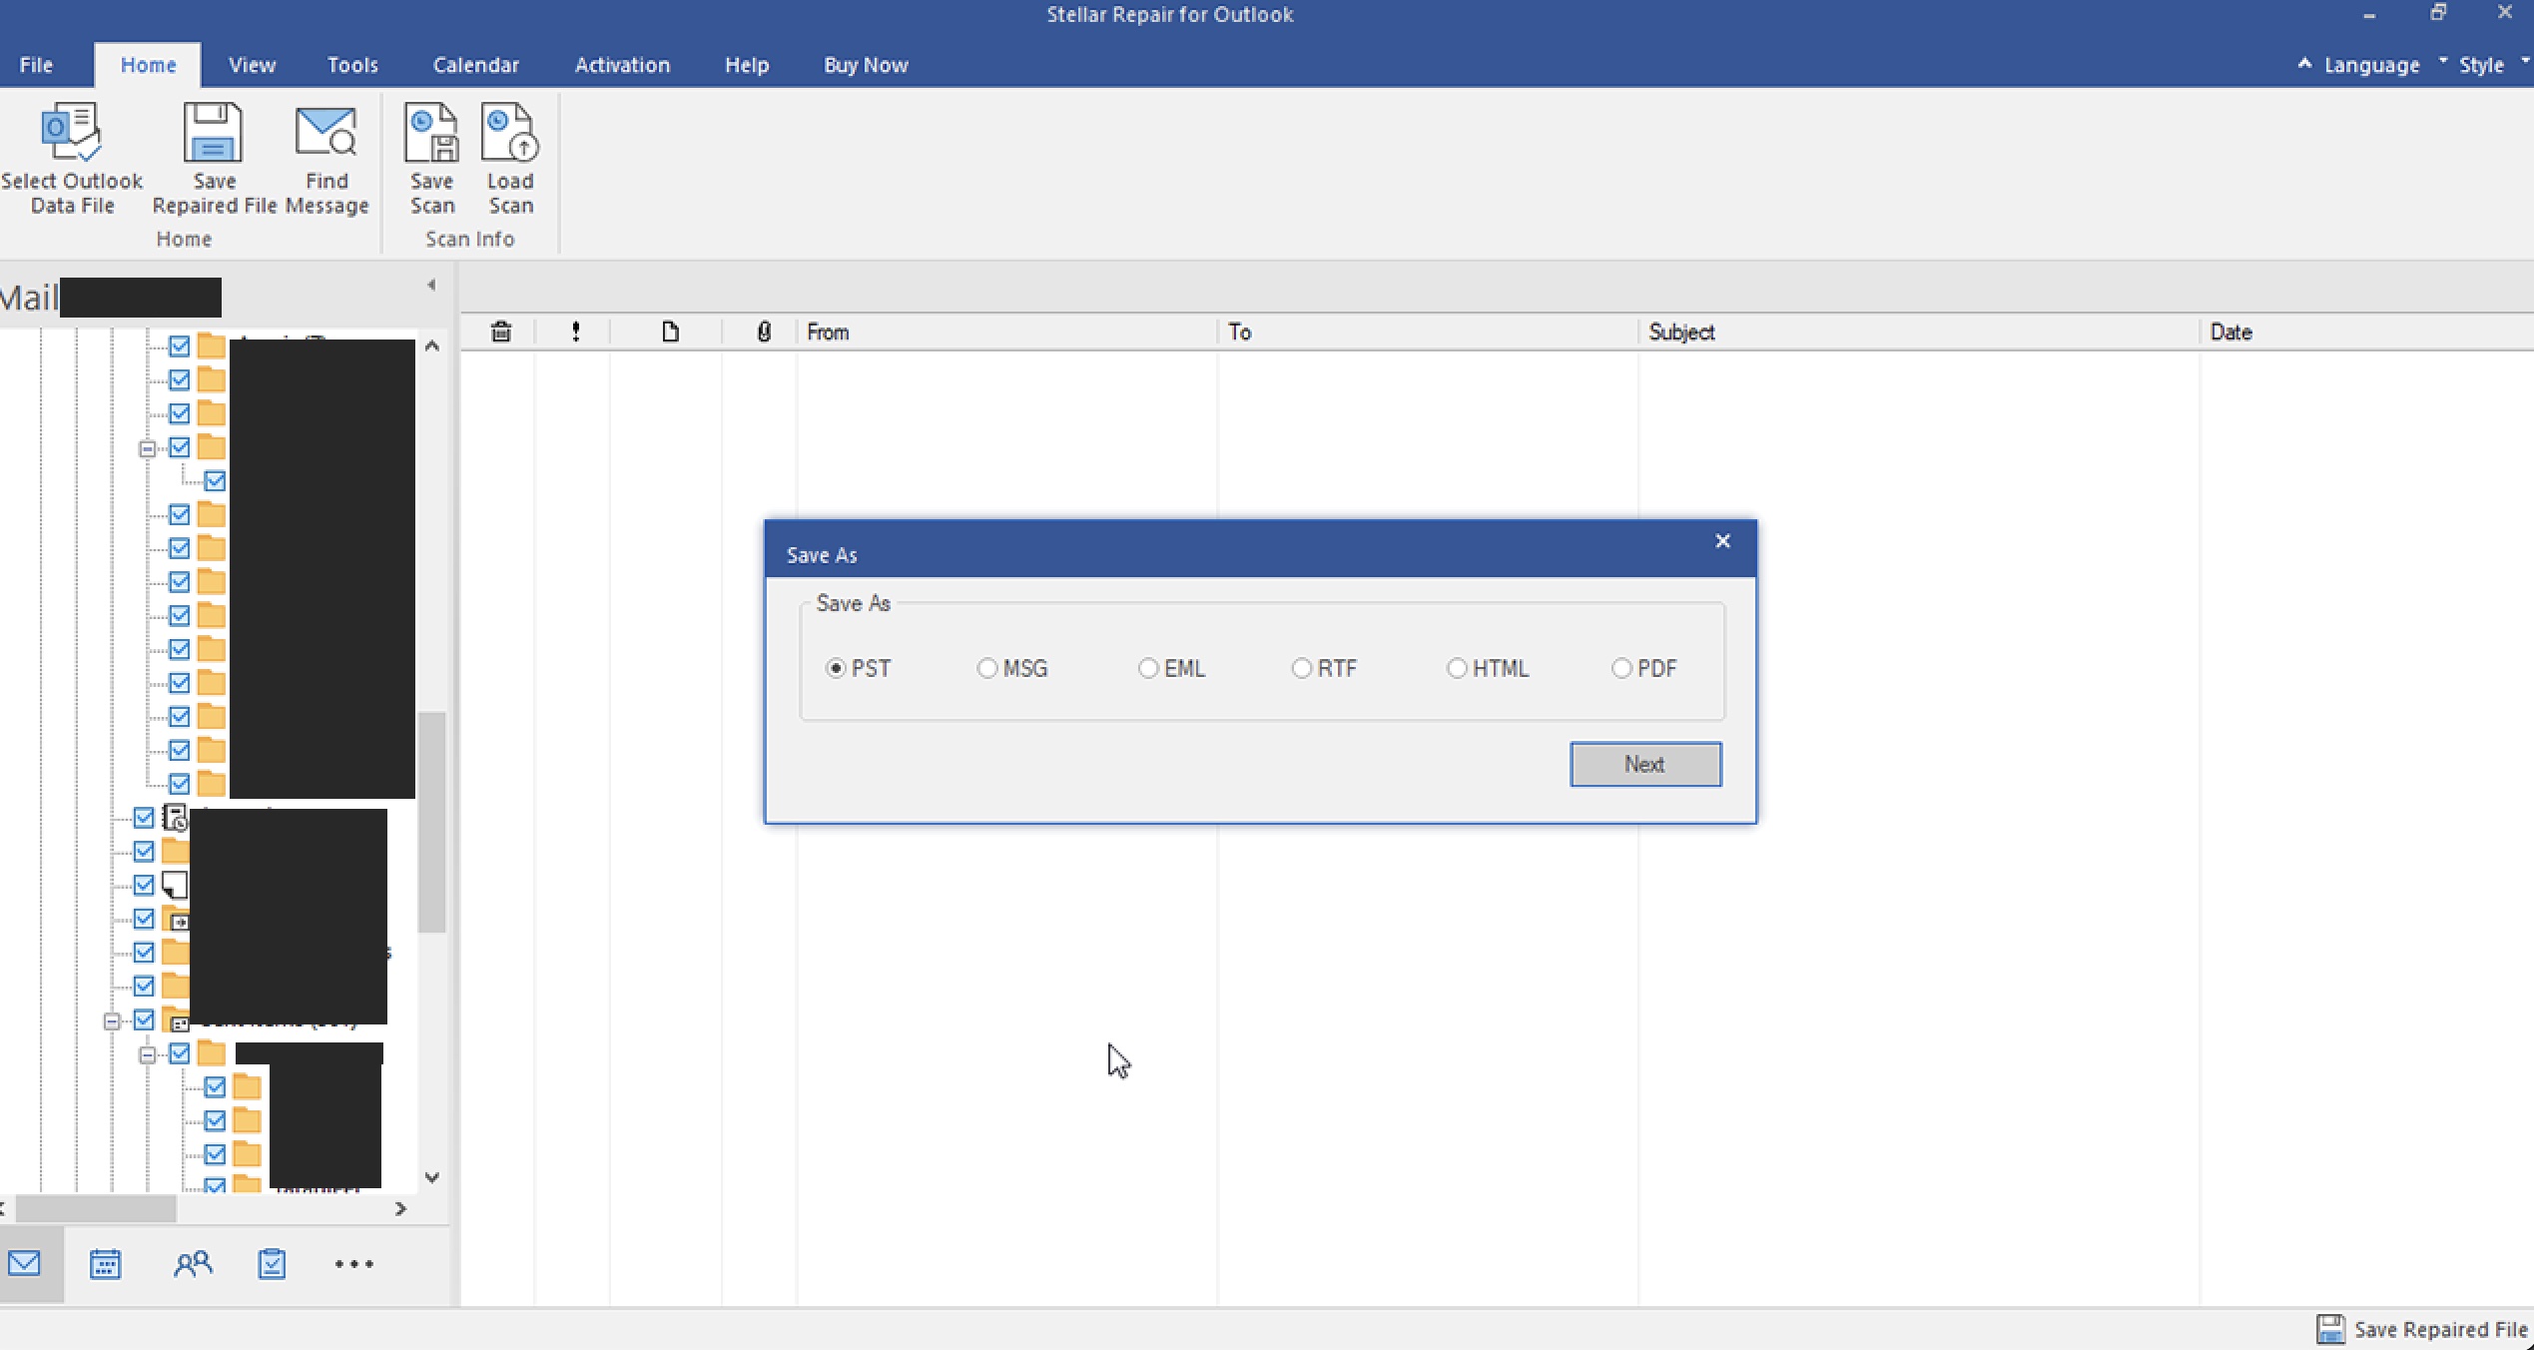Switch to the Home ribbon tab
The width and height of the screenshot is (2534, 1350).
click(x=148, y=65)
